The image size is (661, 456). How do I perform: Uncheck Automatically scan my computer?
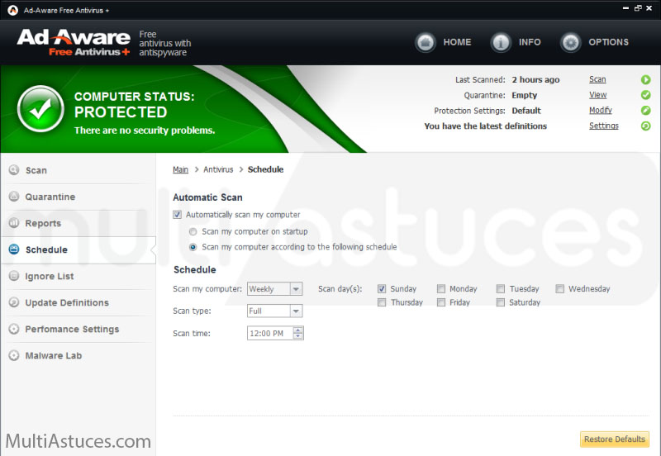click(178, 215)
